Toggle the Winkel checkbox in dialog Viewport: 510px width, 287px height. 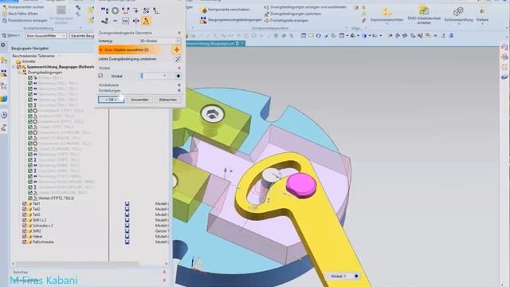click(x=100, y=76)
